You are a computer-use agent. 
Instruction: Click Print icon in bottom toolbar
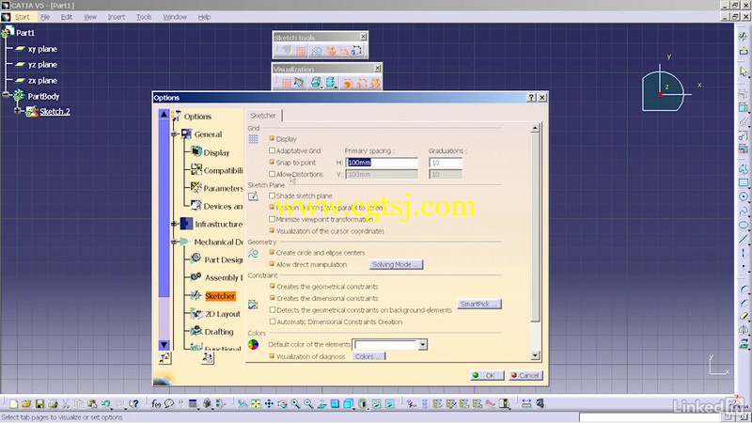pyautogui.click(x=54, y=404)
